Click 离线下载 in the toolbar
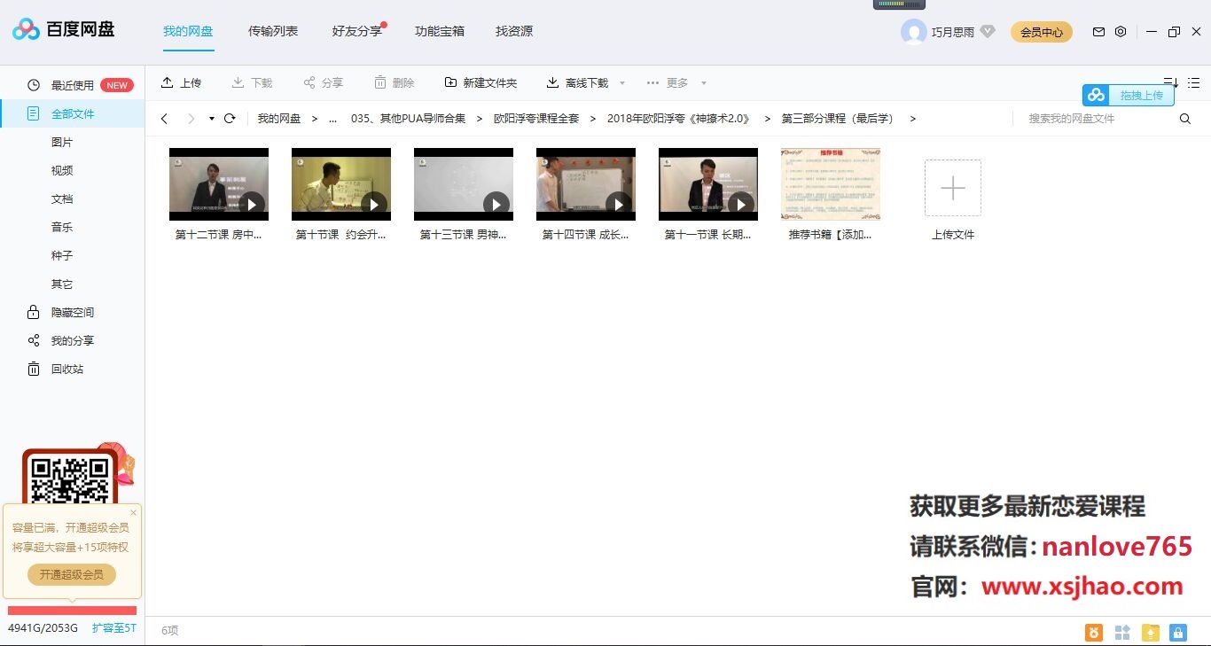 coord(577,82)
